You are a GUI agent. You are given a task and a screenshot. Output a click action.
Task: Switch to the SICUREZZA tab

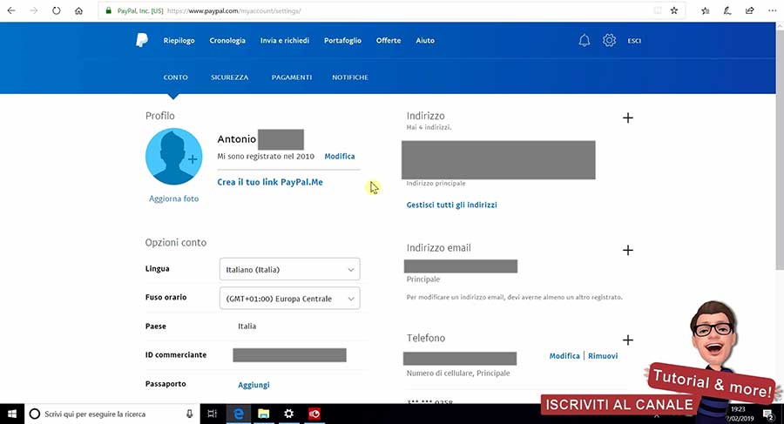[229, 77]
